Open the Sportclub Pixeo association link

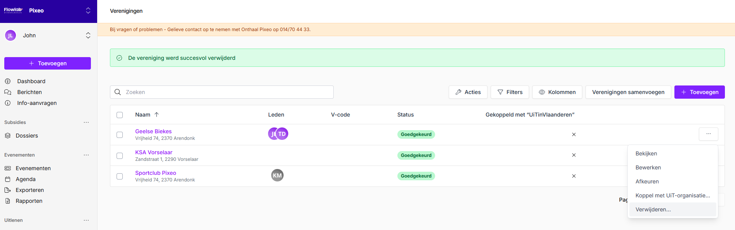point(155,173)
